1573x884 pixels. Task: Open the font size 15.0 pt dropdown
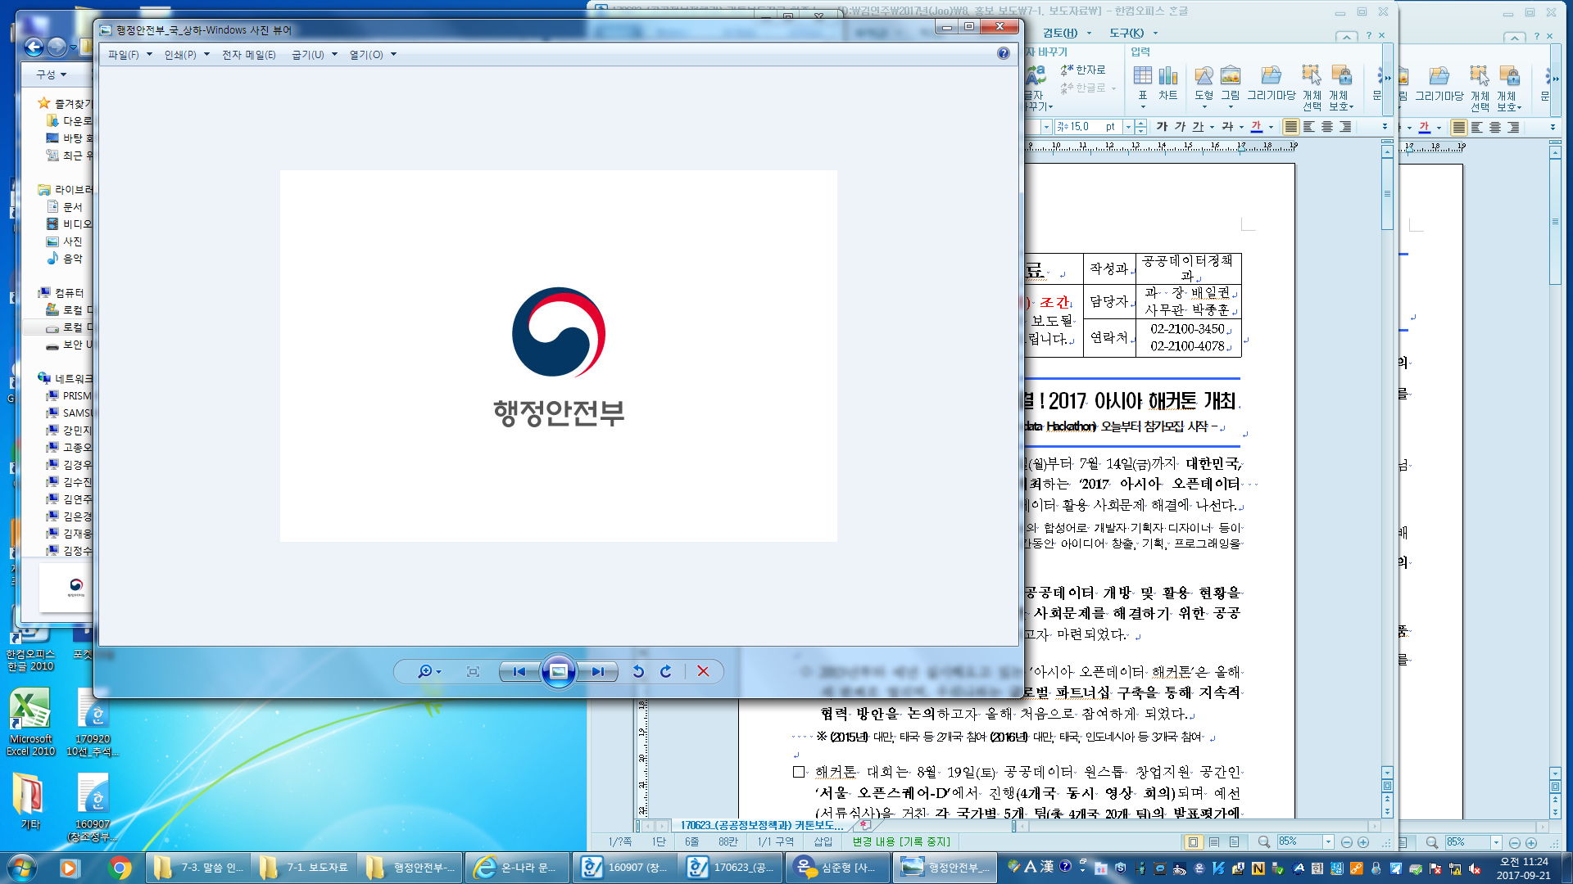(1128, 127)
